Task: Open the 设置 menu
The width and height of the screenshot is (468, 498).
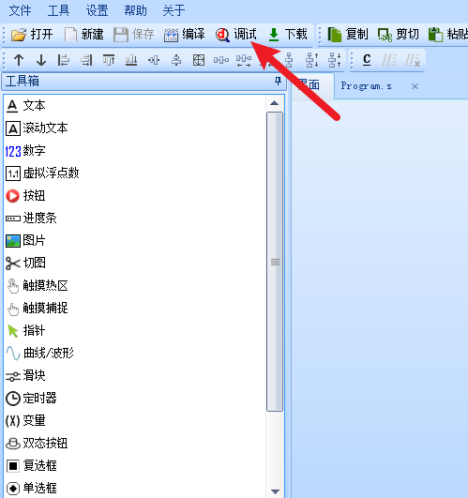Action: point(98,10)
